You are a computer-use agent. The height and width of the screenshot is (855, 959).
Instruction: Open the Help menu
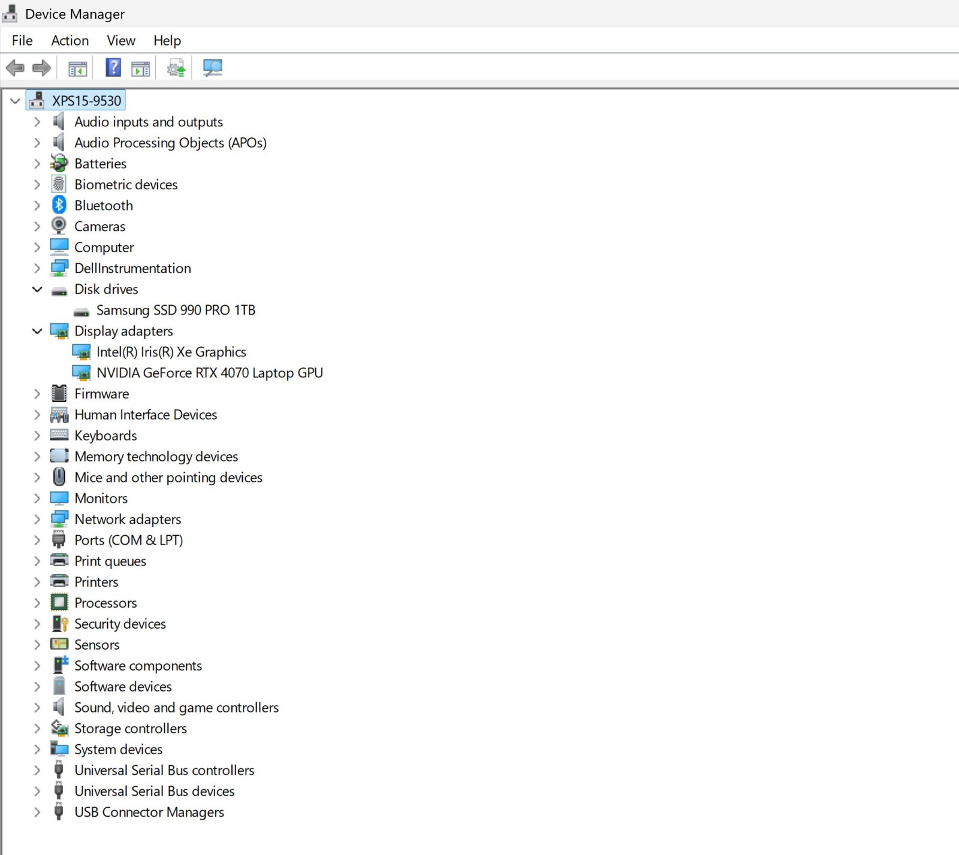pos(167,40)
